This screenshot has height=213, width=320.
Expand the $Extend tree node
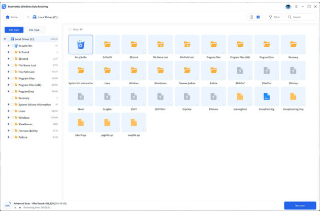(9, 59)
